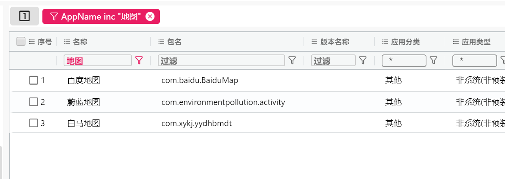Click the 名称 filter field containing 地图
The image size is (505, 179).
tap(98, 60)
